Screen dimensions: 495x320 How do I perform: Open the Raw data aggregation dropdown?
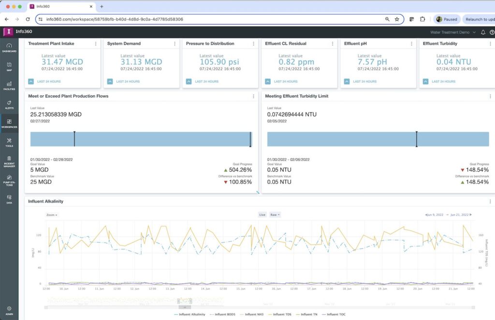point(275,215)
